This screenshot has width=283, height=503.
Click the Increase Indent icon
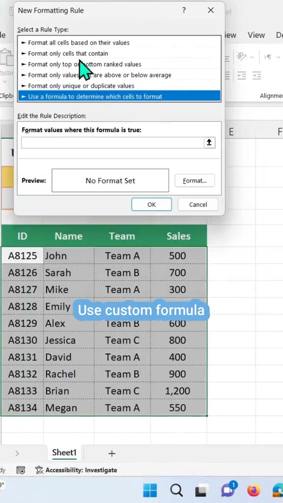click(x=256, y=75)
